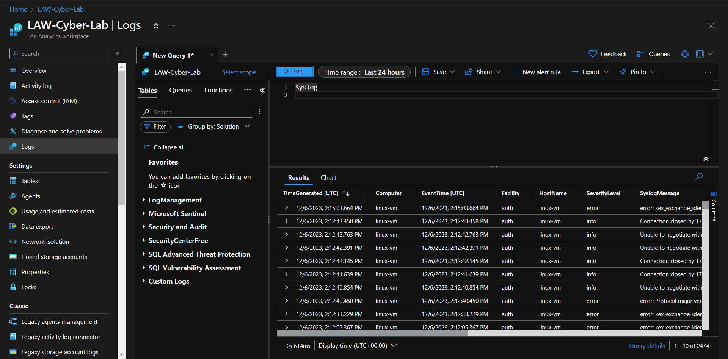Open Diagnose and solve problems

[61, 131]
